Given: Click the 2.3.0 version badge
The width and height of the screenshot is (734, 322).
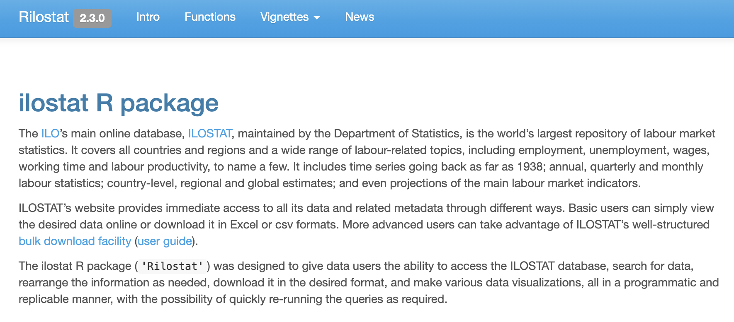Looking at the screenshot, I should click(92, 18).
